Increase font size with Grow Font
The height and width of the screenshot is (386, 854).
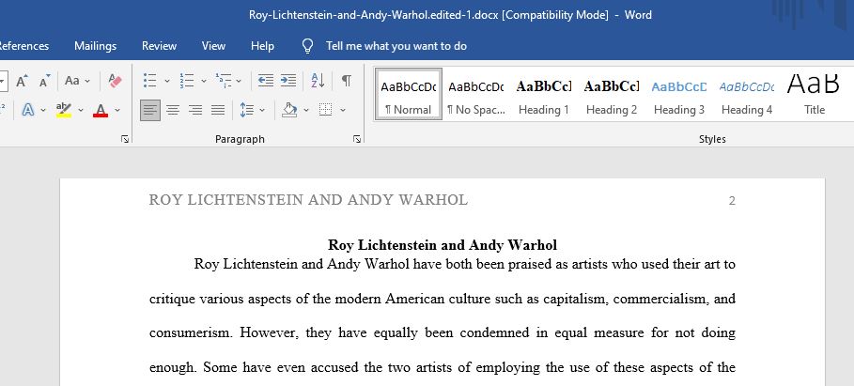coord(22,81)
